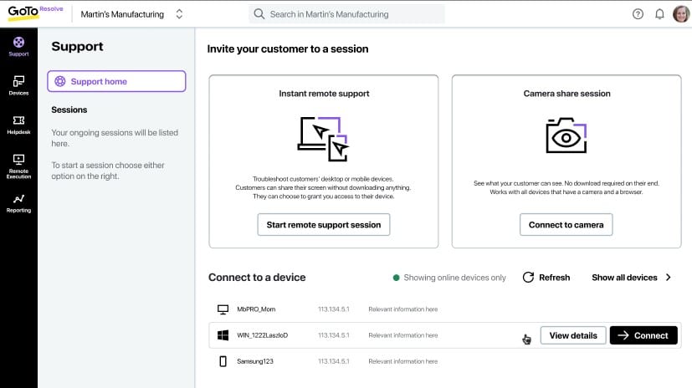
Task: Click the IP address in the Samsung123 row
Action: point(334,361)
